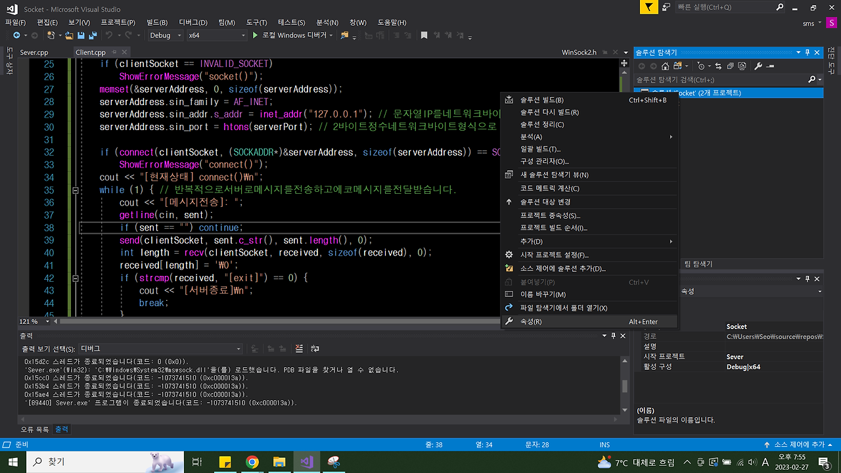Open Properties wrench in Solution Explorer toolbar
Image resolution: width=841 pixels, height=473 pixels.
pyautogui.click(x=758, y=66)
